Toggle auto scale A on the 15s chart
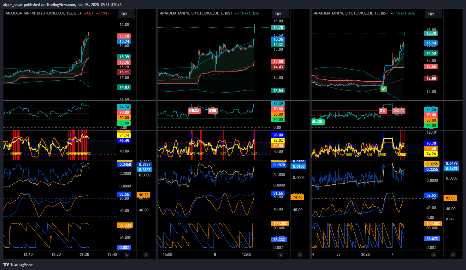 [127, 255]
